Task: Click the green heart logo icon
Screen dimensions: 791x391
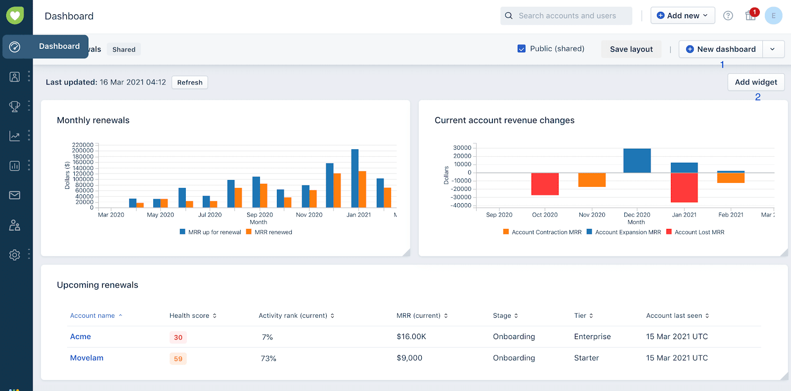Action: pos(15,16)
